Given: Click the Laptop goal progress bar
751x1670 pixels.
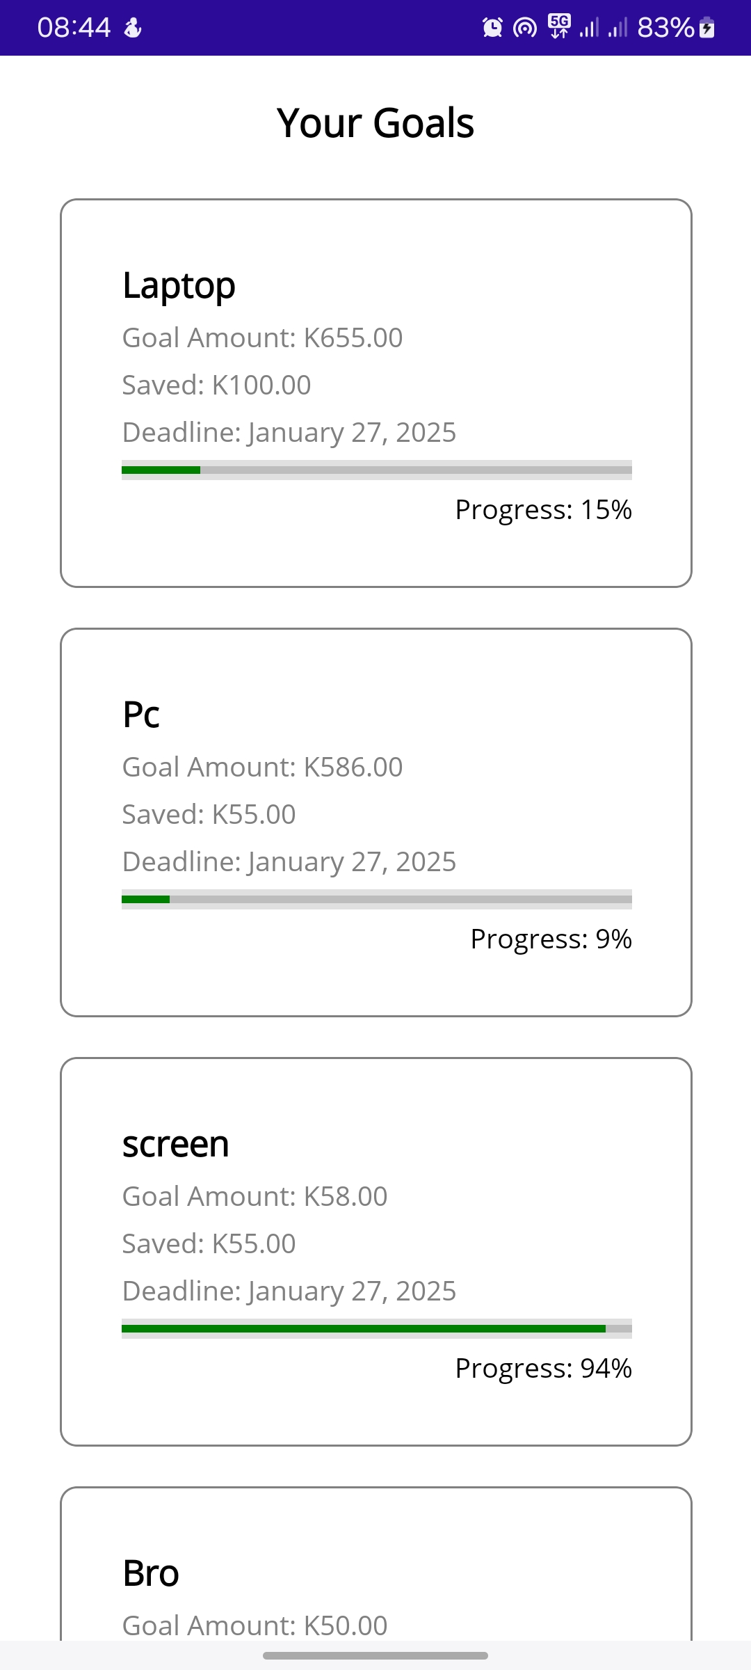Looking at the screenshot, I should click(376, 470).
